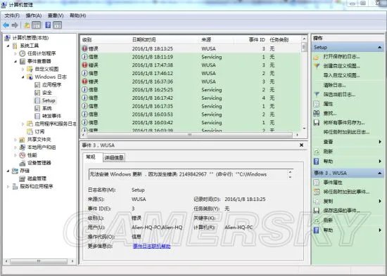Collapse the Windows 日志 tree node
The height and width of the screenshot is (276, 387).
pyautogui.click(x=23, y=77)
